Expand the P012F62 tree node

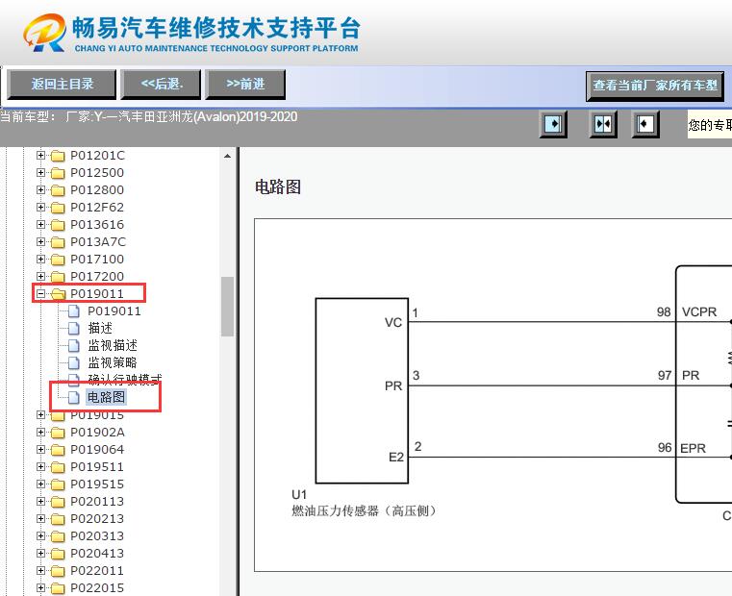40,207
